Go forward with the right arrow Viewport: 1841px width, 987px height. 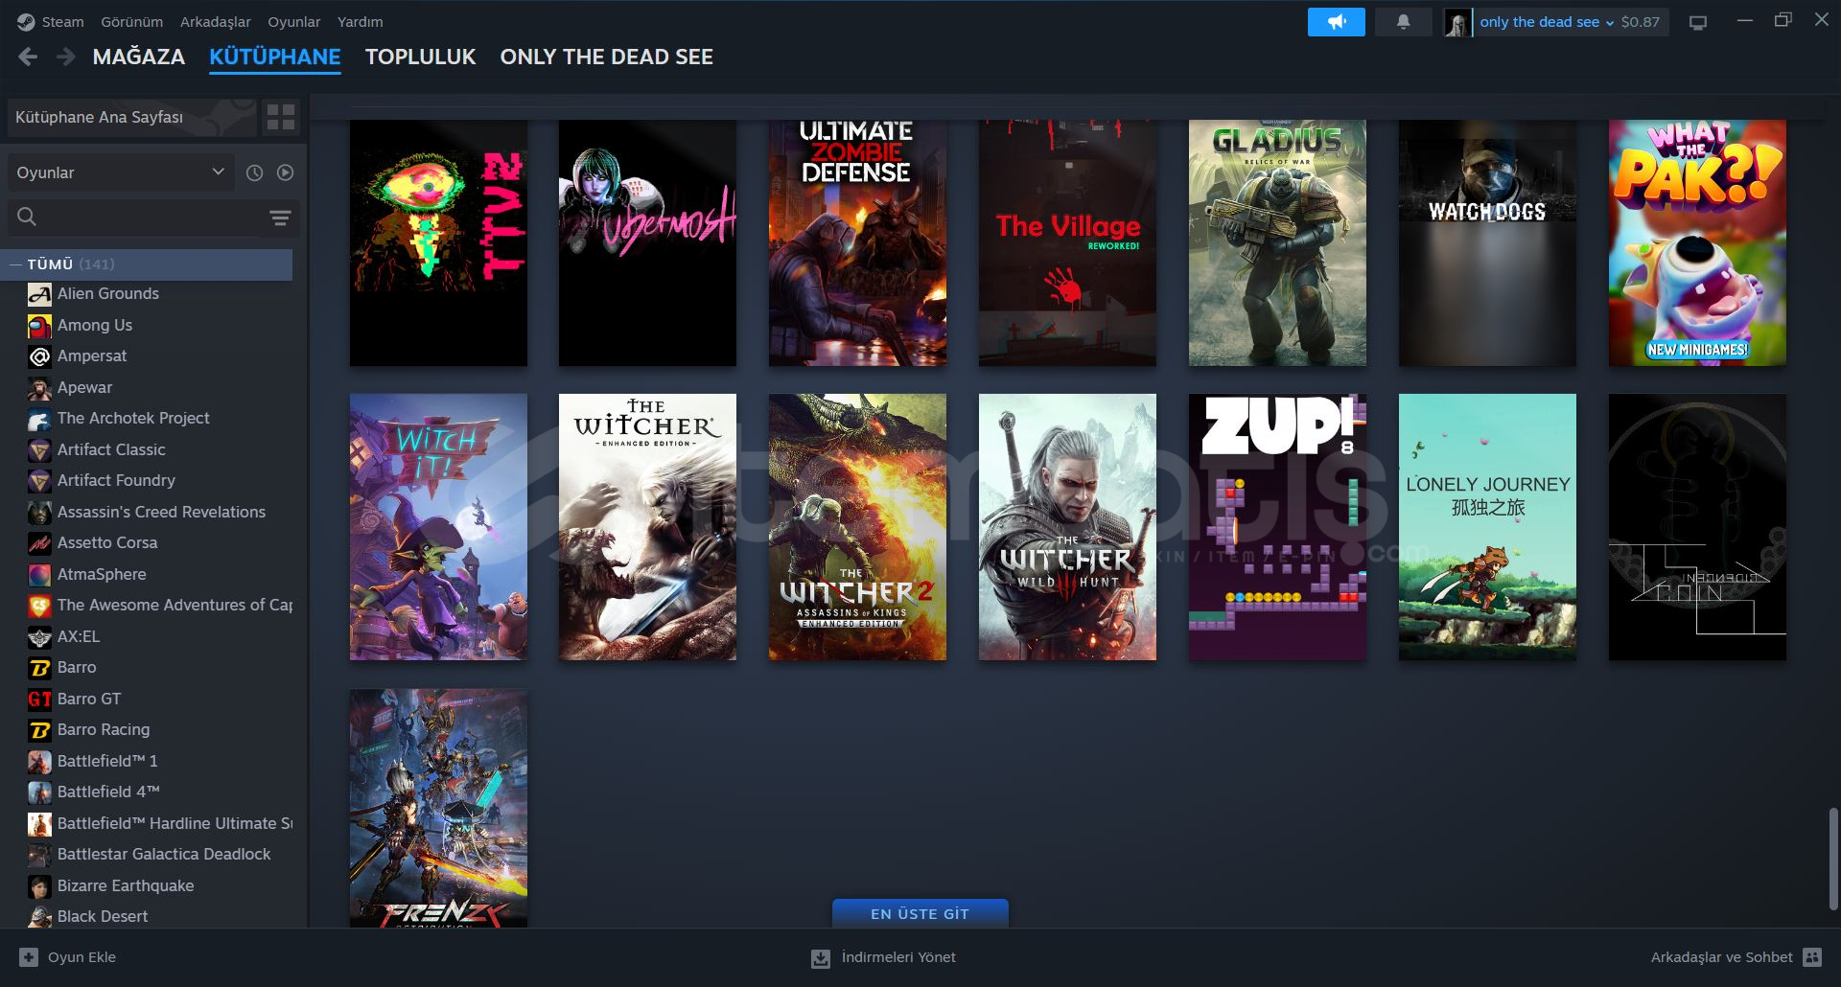click(x=65, y=57)
